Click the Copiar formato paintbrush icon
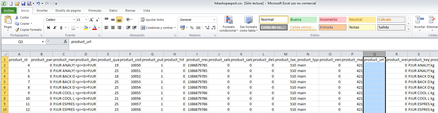The image size is (438, 113). pos(17,30)
